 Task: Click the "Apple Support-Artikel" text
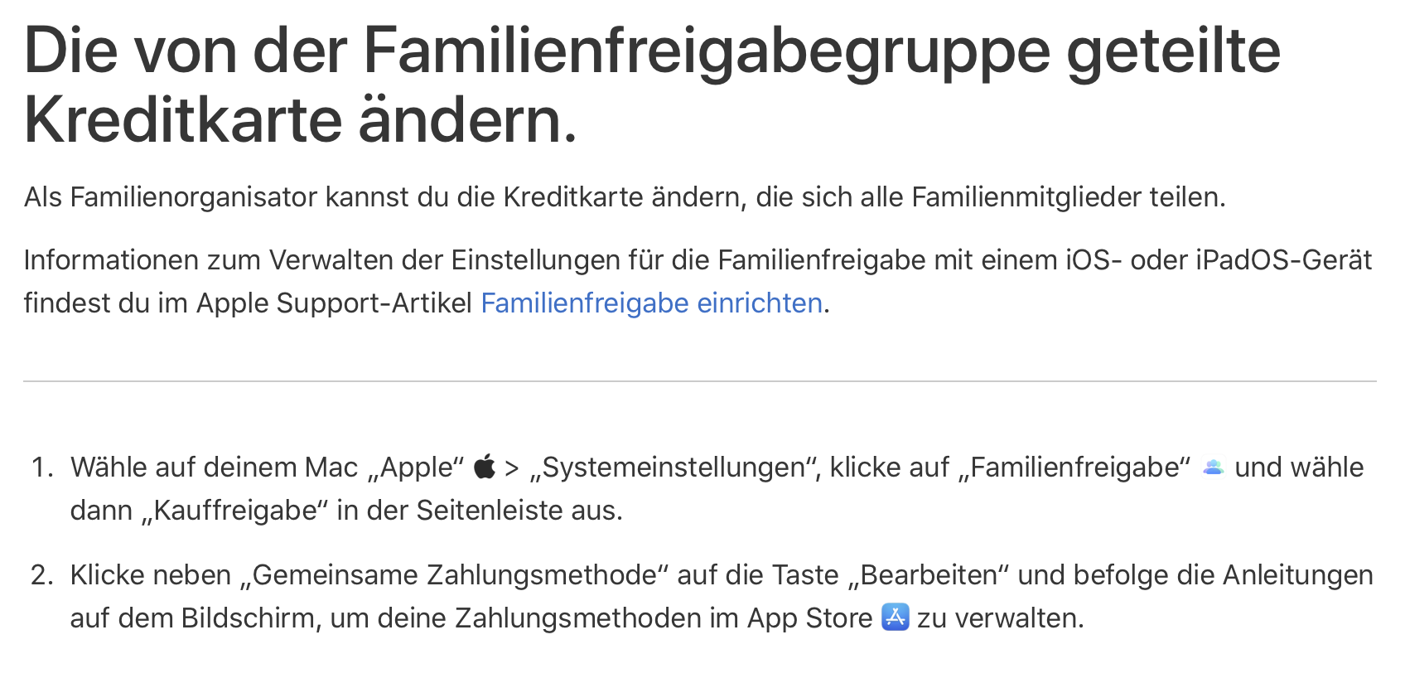(x=334, y=303)
